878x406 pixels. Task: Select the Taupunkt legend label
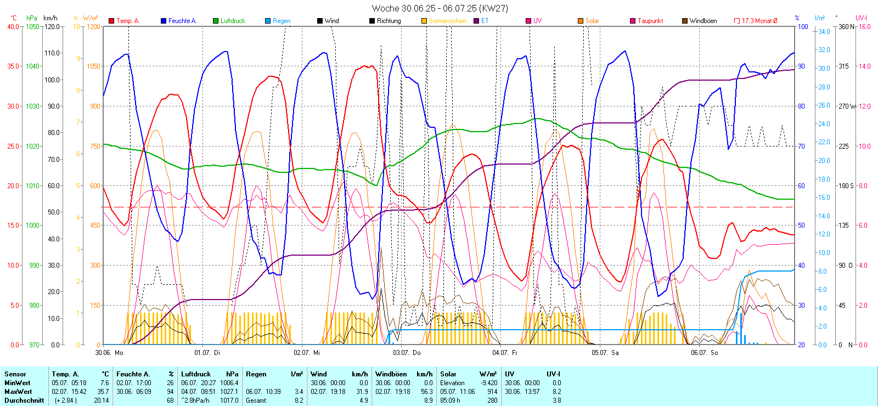pyautogui.click(x=650, y=21)
